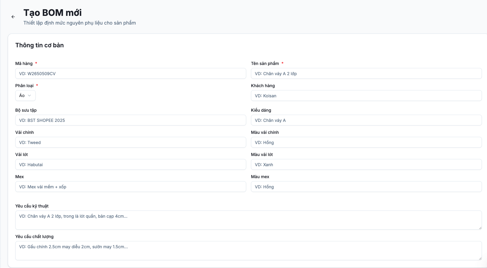This screenshot has width=487, height=268.
Task: Click the Tạo BOM mới page title
Action: (52, 13)
